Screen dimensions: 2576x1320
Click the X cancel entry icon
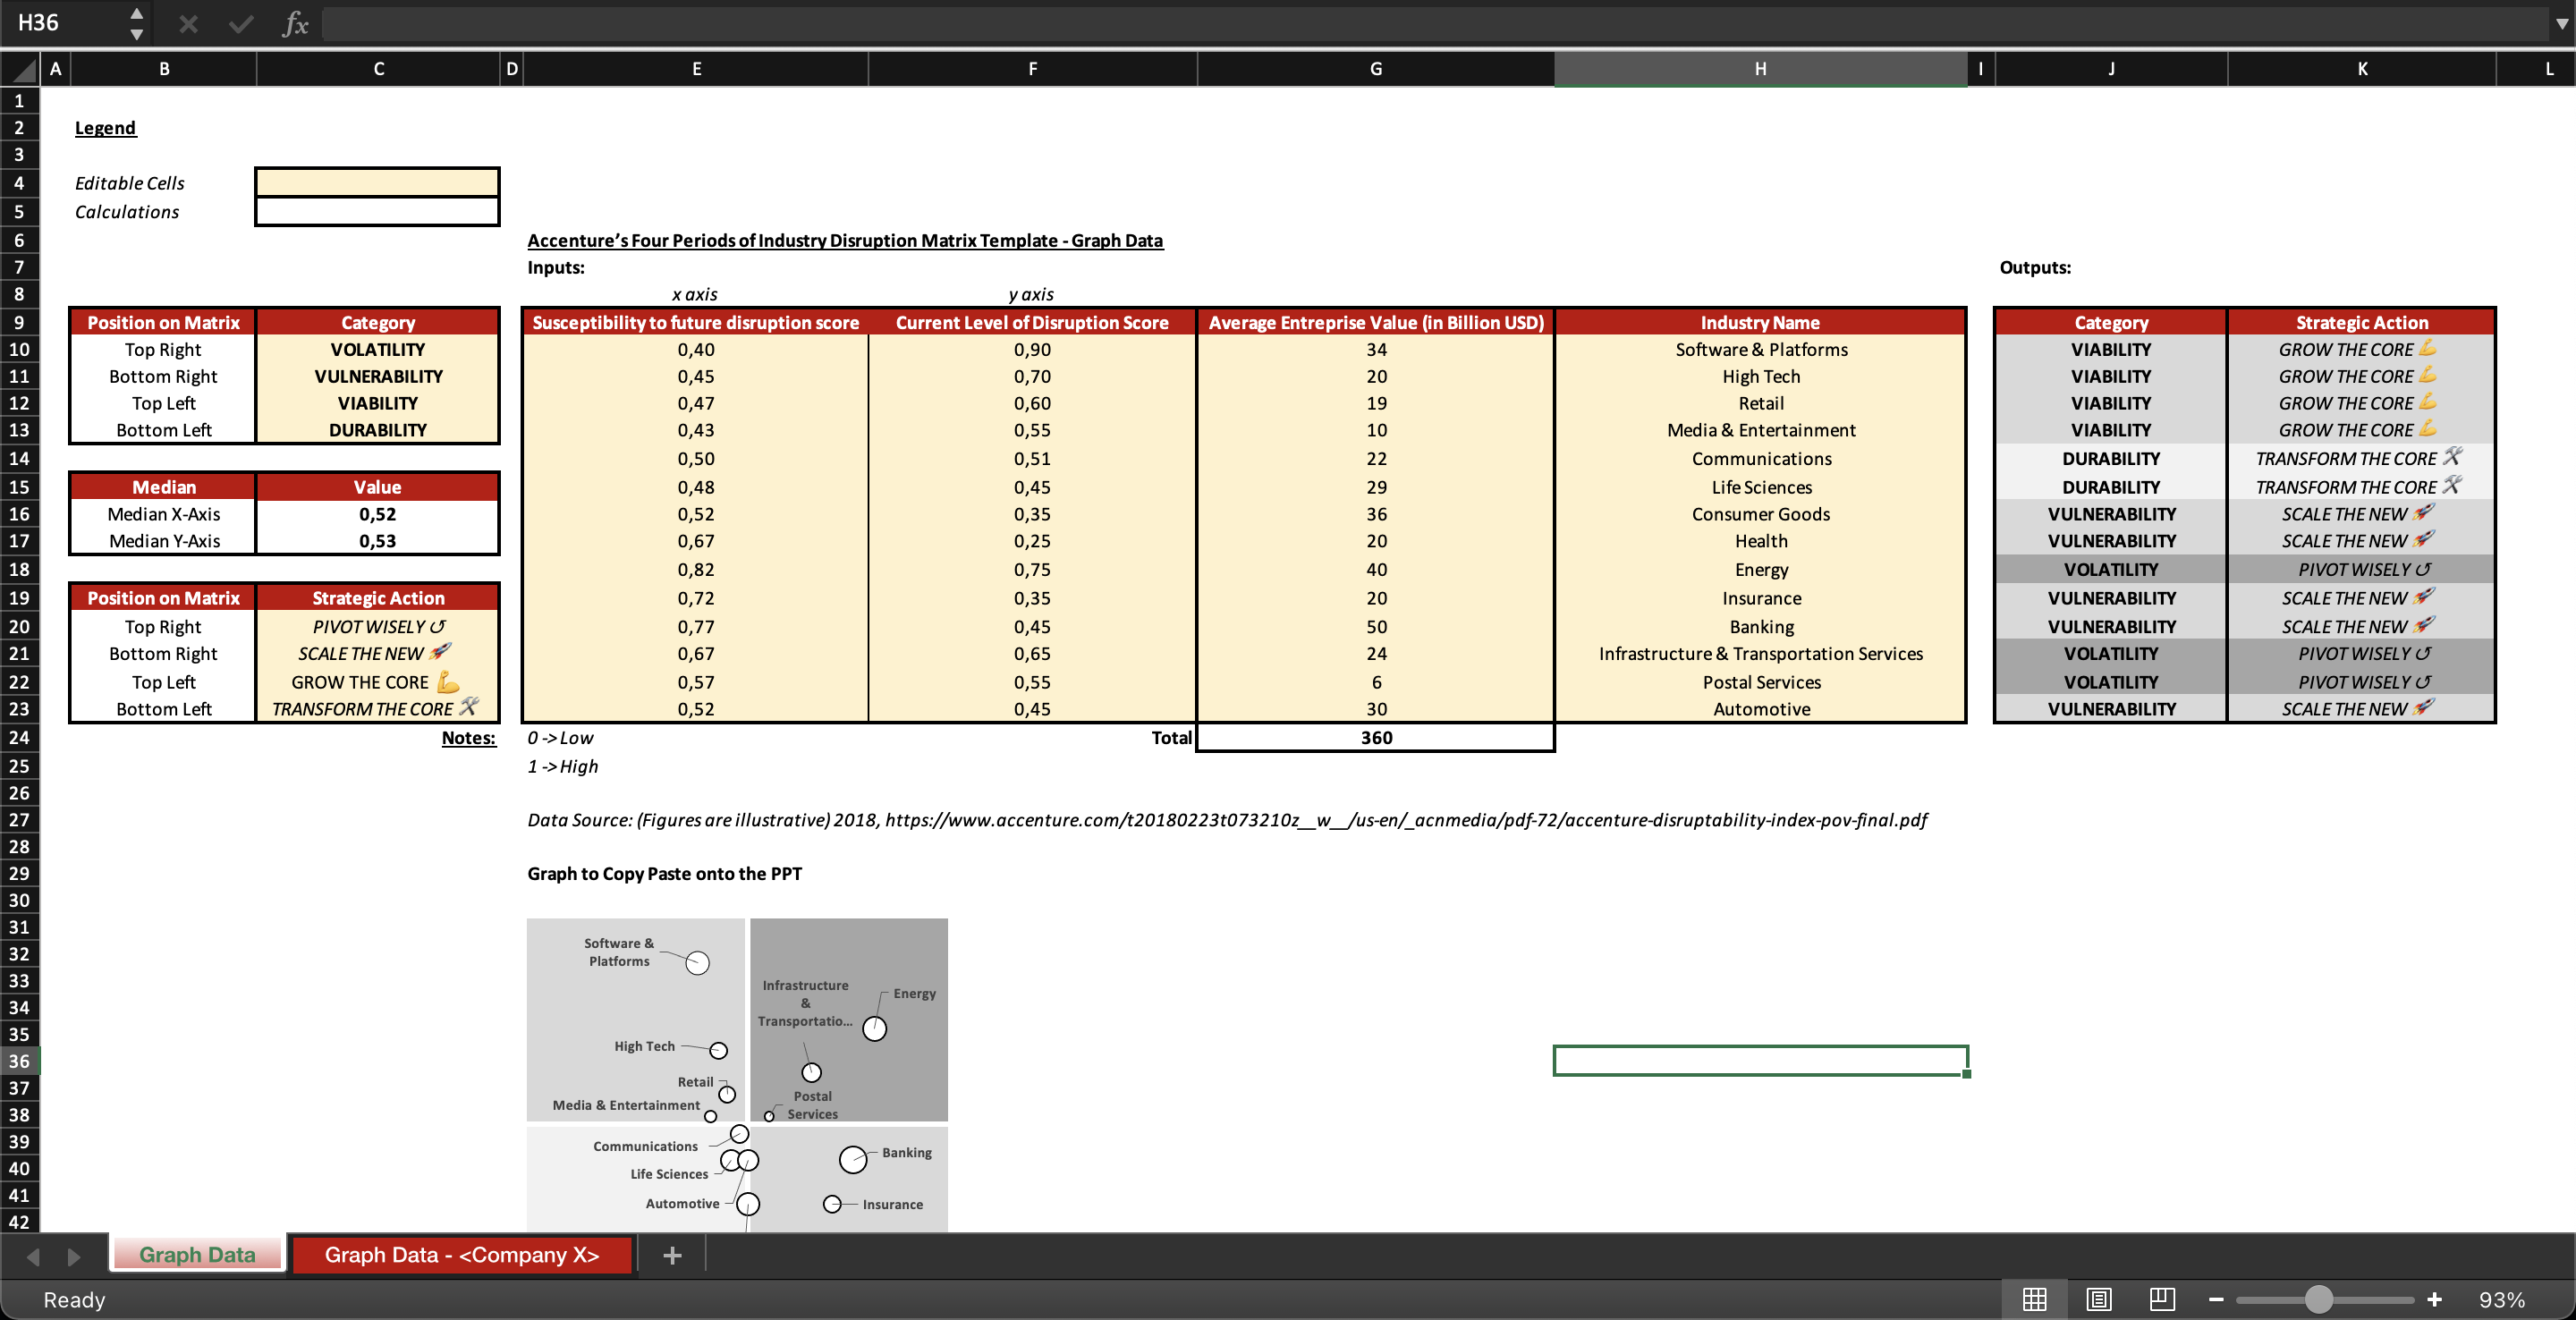tap(187, 23)
